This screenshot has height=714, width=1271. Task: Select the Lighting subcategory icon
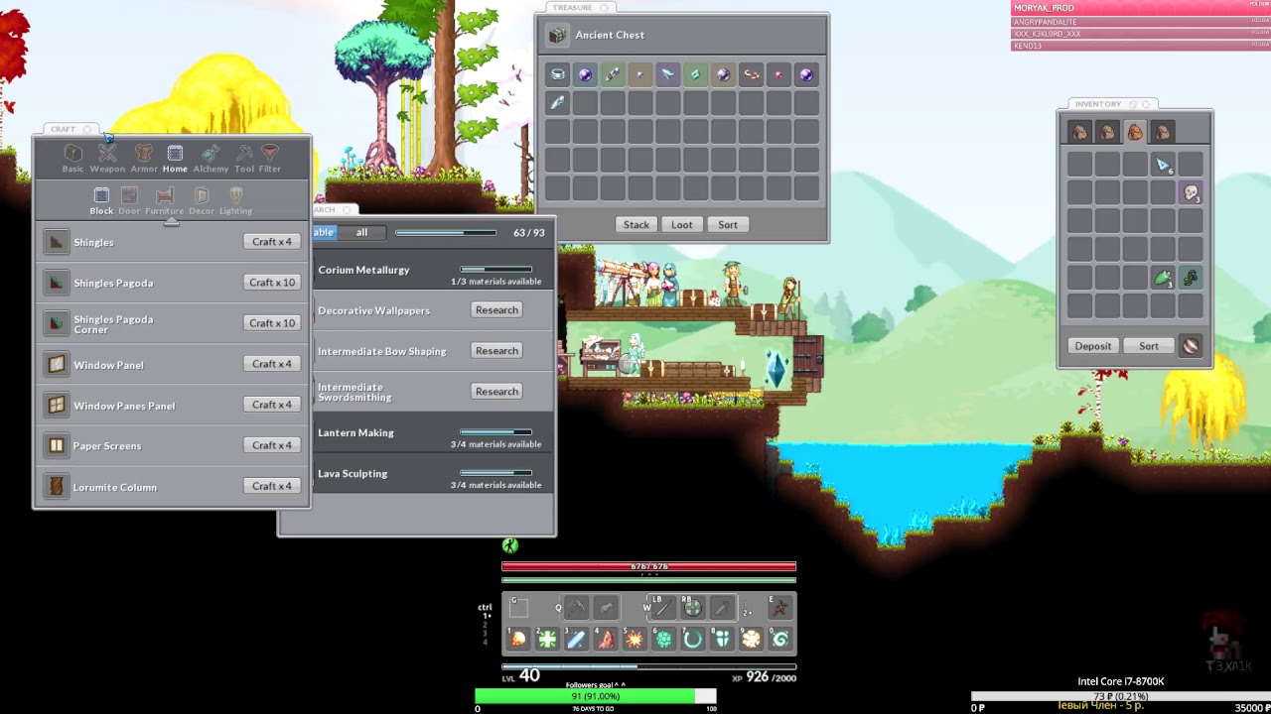tap(235, 199)
